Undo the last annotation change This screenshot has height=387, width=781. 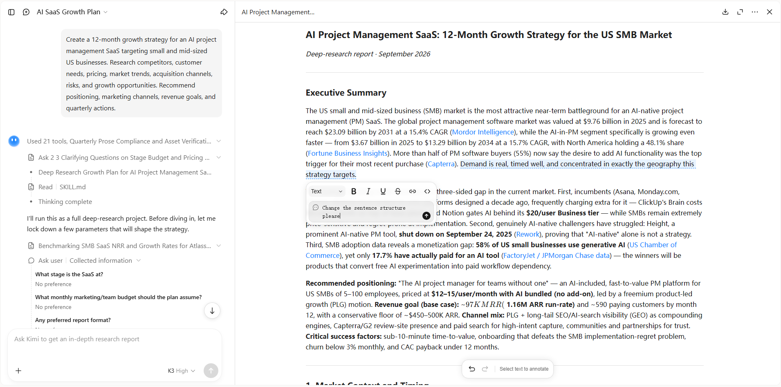[x=472, y=369]
